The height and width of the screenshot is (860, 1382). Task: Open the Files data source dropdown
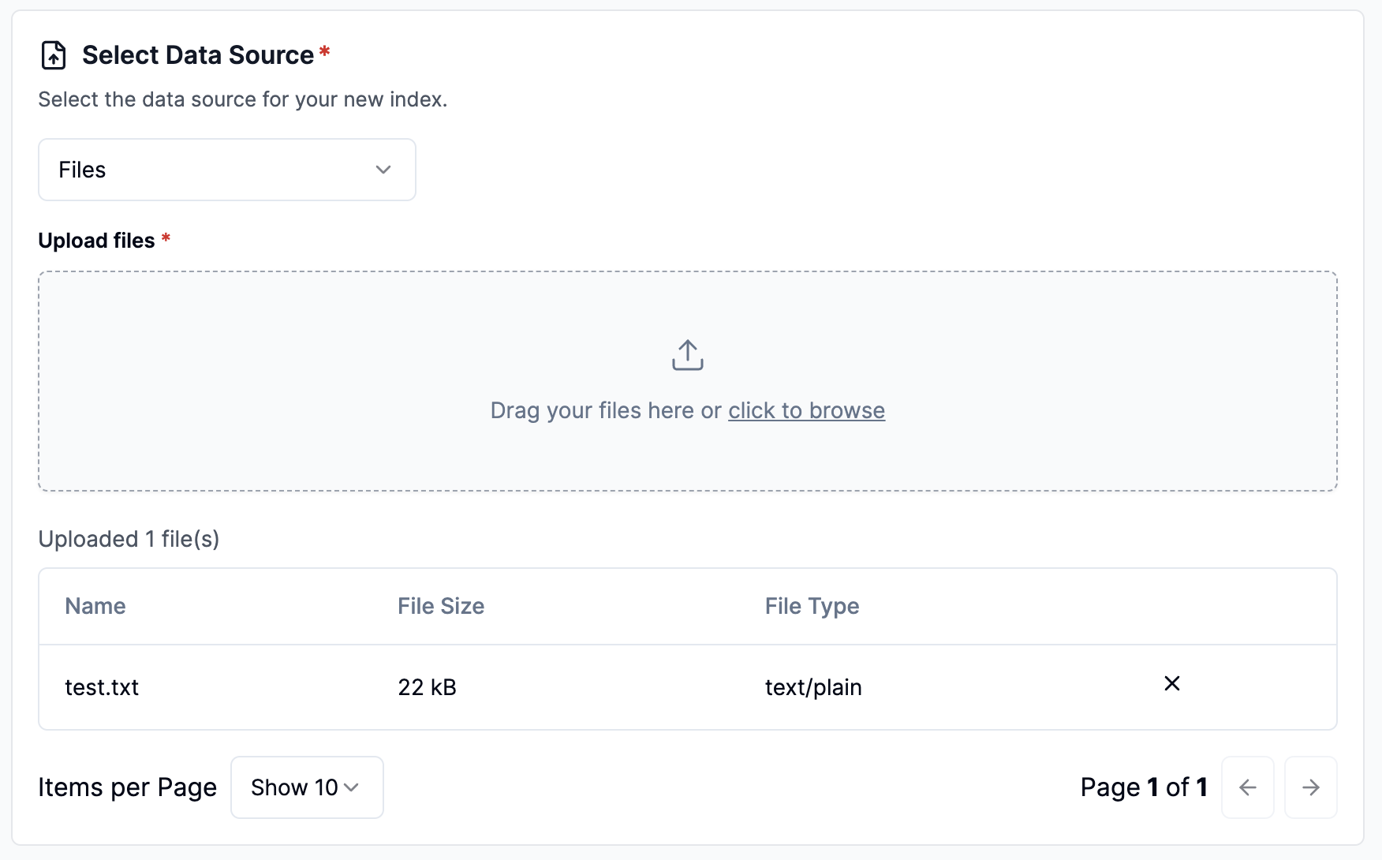click(x=227, y=170)
